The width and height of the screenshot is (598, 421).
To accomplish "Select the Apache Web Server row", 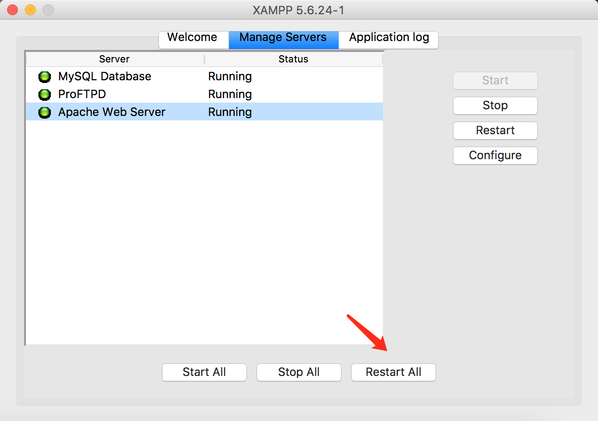I will point(204,112).
